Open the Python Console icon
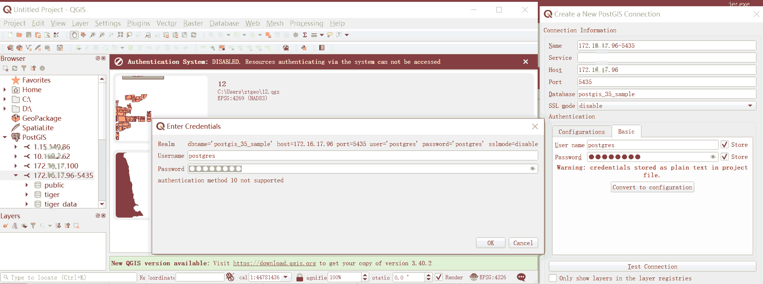 pyautogui.click(x=304, y=48)
